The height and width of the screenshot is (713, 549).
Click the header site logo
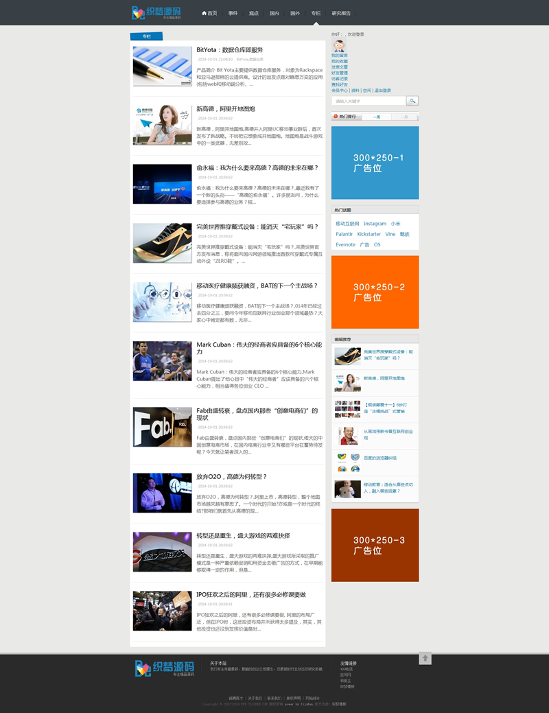[x=156, y=12]
